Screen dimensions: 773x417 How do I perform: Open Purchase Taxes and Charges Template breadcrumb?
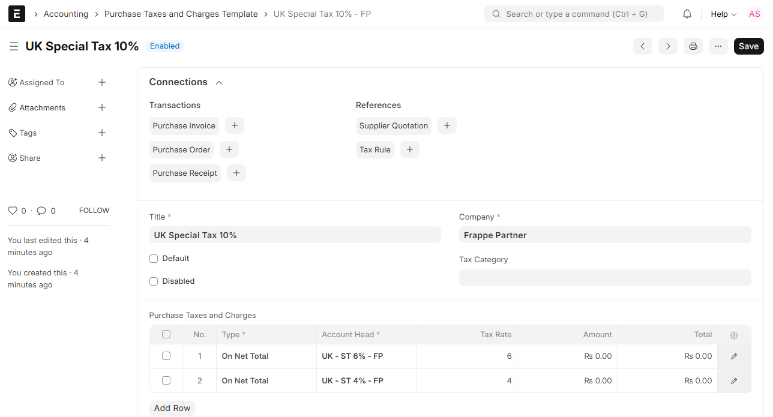[181, 14]
